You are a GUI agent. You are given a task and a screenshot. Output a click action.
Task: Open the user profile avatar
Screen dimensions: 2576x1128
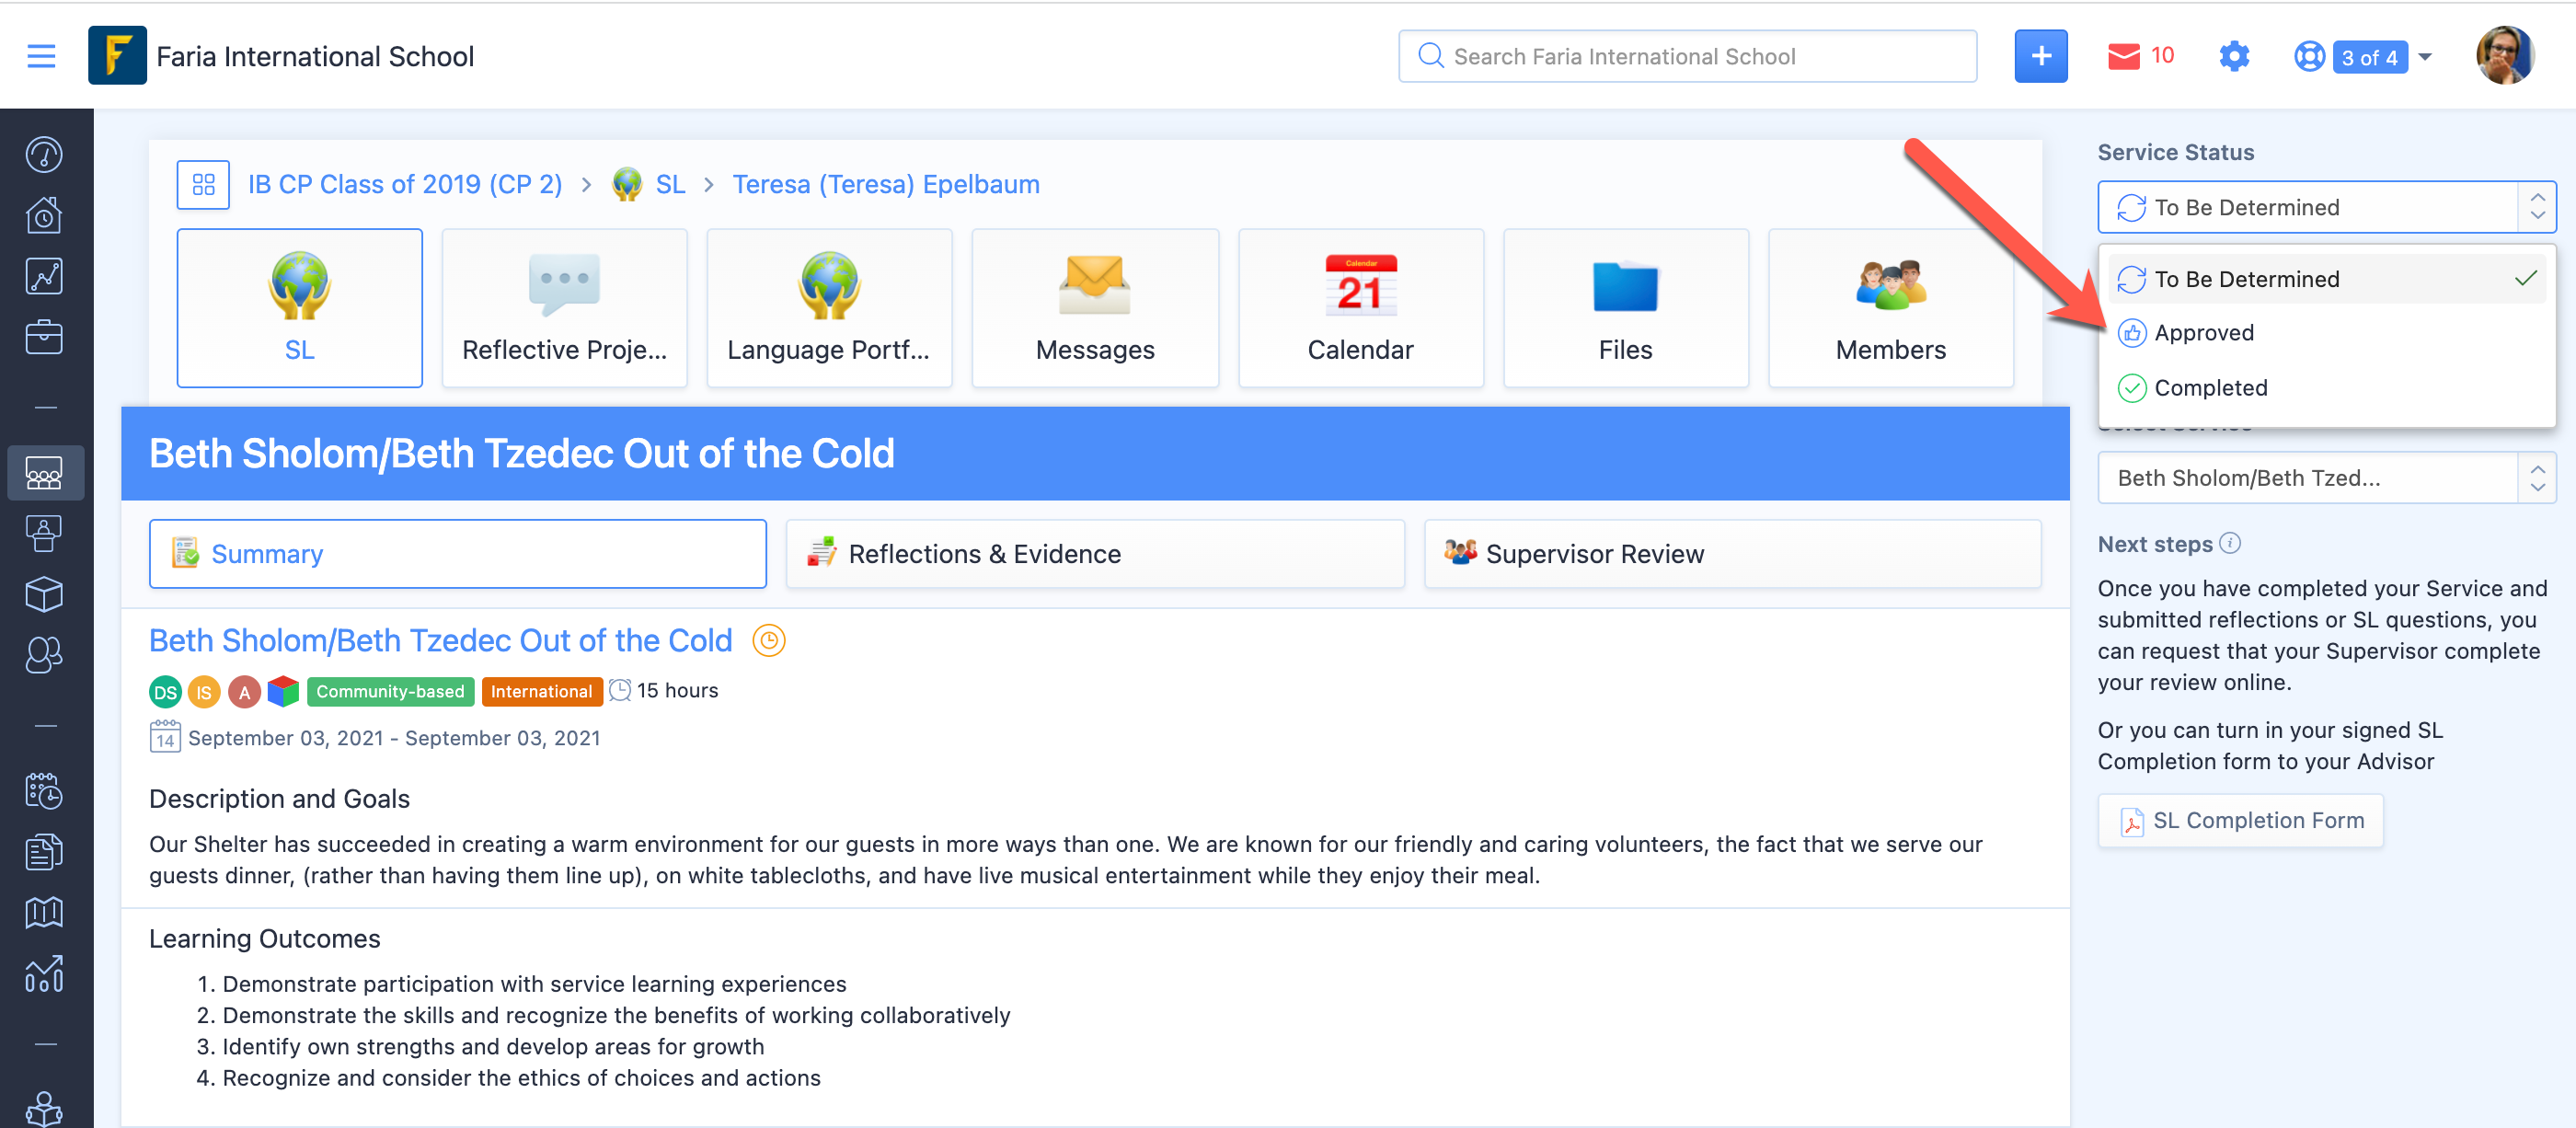click(x=2504, y=56)
